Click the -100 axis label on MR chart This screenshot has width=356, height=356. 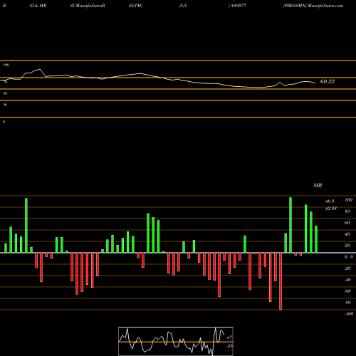[x=349, y=314]
